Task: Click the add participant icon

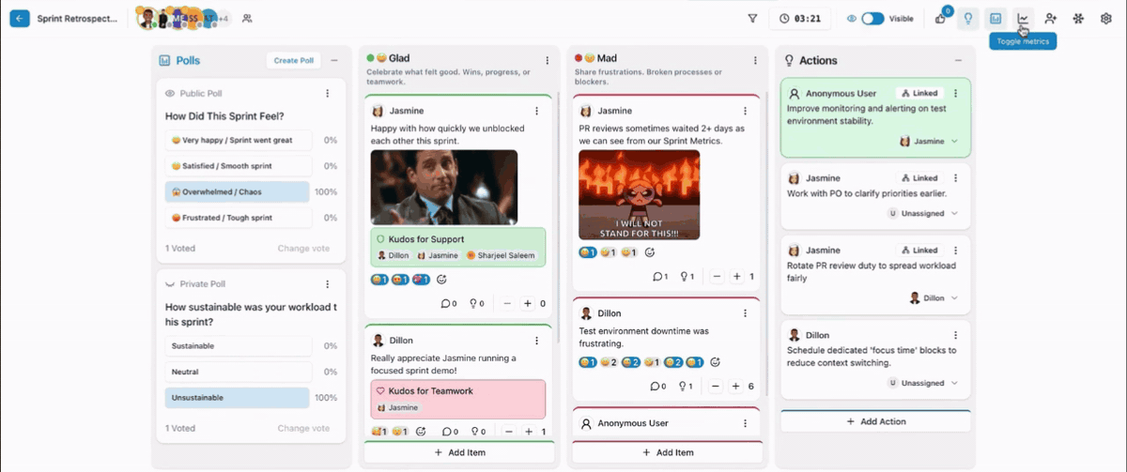Action: [x=1051, y=18]
